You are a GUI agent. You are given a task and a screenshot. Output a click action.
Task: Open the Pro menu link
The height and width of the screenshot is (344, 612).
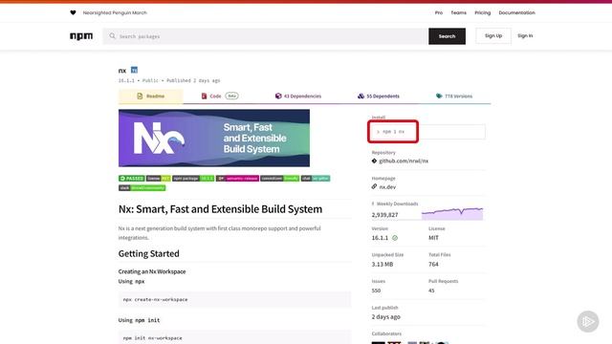(439, 12)
